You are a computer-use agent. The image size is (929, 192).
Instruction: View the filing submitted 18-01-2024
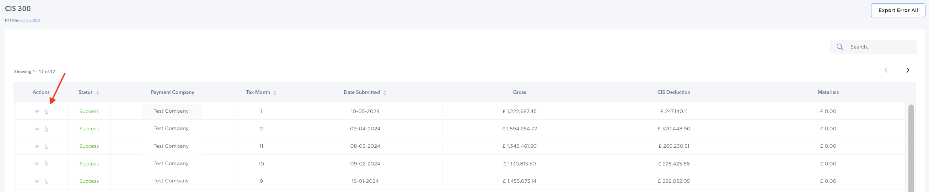pos(37,181)
